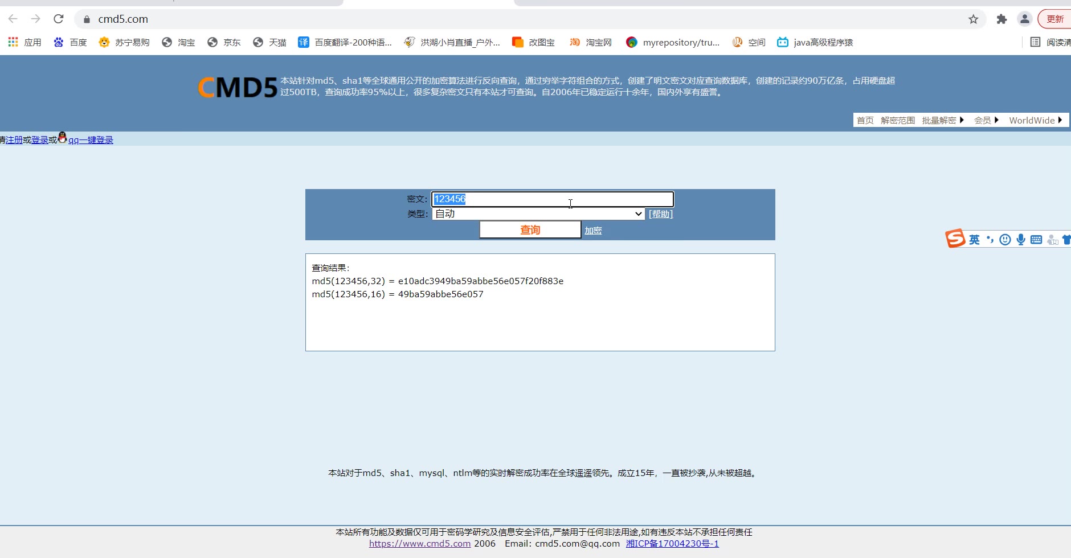Click the browser back arrow
This screenshot has height=558, width=1071.
coord(13,19)
